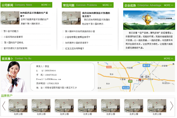This screenshot has height=118, width=177.
Task: Open MORE >> in Common Problems header
Action: [x=107, y=5]
